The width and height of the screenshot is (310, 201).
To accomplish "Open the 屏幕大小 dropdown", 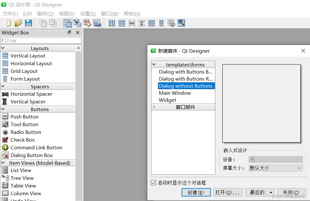I will (x=276, y=168).
